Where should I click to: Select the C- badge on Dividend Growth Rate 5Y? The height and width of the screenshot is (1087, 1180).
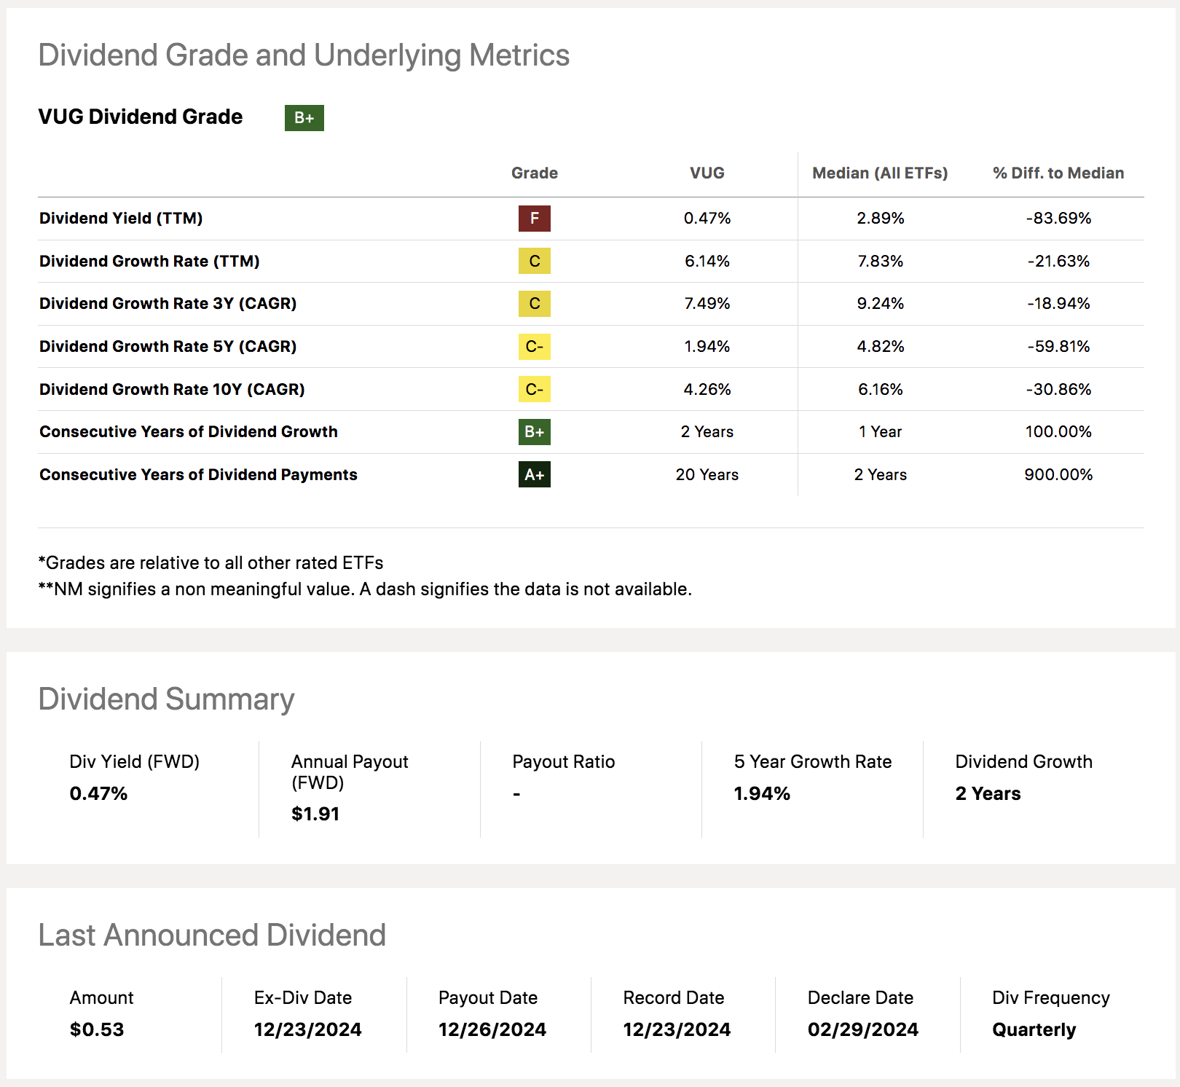coord(534,347)
